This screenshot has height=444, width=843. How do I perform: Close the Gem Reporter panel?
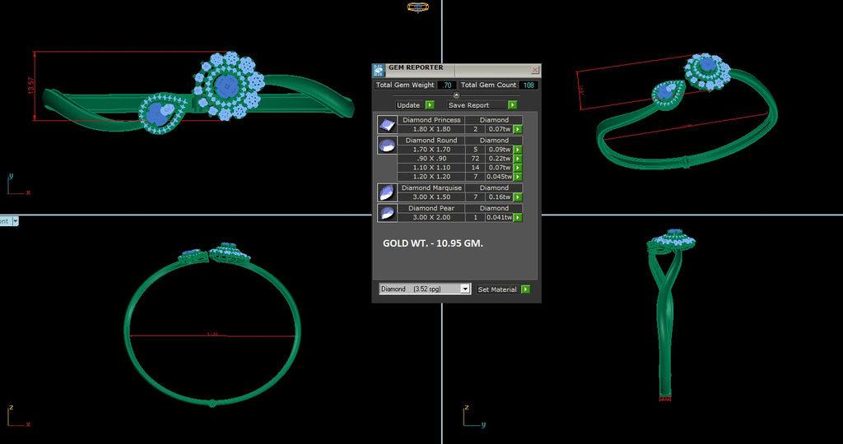coord(535,71)
